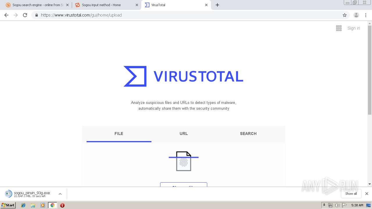
Task: Open Chrome profile avatar menu
Action: tap(356, 15)
